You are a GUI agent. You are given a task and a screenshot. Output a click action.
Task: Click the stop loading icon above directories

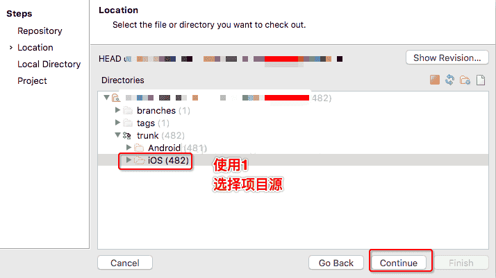coord(435,80)
